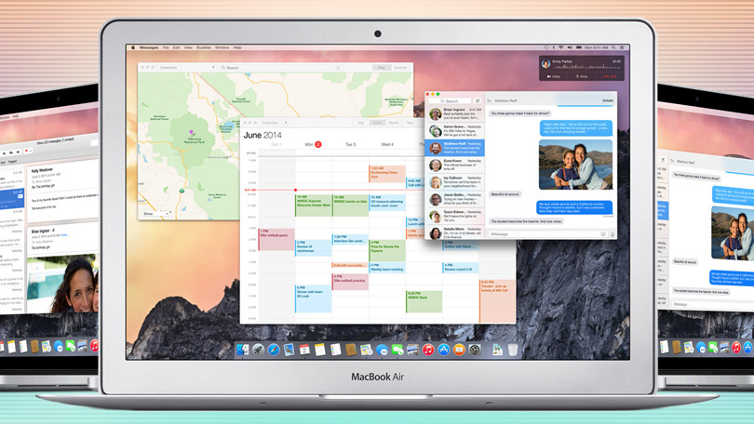Open the Buddies menu in menu bar
Viewport: 754px width, 424px height.
tap(204, 47)
